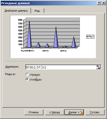Viewport: 107px width, 119px height.
Task: Close the Исходные данные dialog
Action: click(104, 3)
